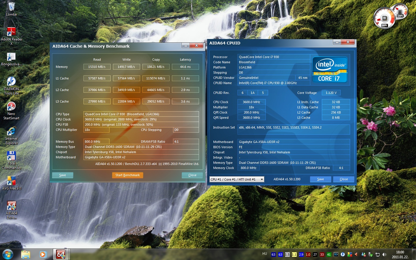Click the red 33 temperature tray icon

(x=322, y=255)
